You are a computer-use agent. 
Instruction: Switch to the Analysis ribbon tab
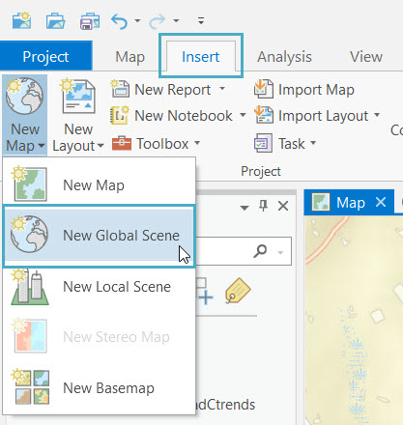[x=284, y=57]
